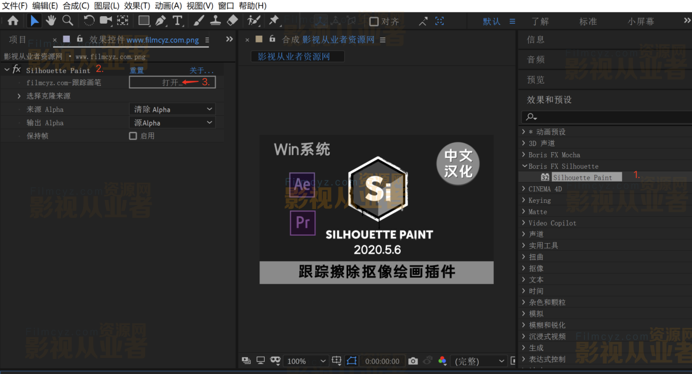Enable the 保持帧 启用 checkbox
Screen dimensions: 692x374
[133, 136]
